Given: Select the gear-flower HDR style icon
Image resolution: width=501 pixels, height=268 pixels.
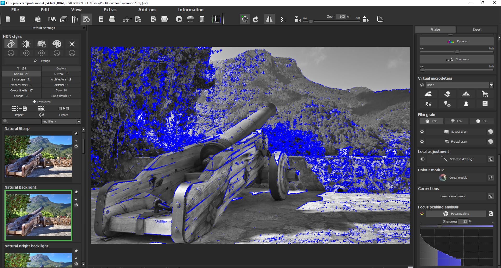Looking at the screenshot, I should (11, 44).
